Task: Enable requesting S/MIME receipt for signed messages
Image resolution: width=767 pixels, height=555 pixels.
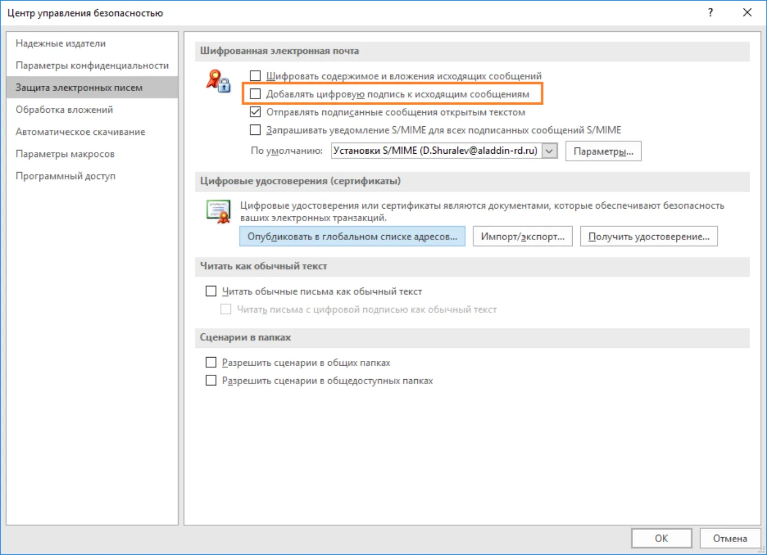Action: (x=255, y=130)
